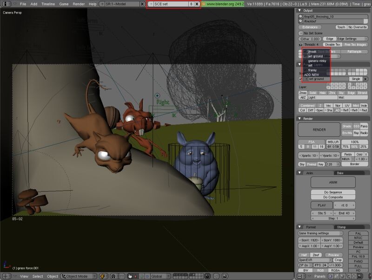372x280 pixels.
Task: Switch to the Shading context icon in Panels
Action: click(342, 276)
